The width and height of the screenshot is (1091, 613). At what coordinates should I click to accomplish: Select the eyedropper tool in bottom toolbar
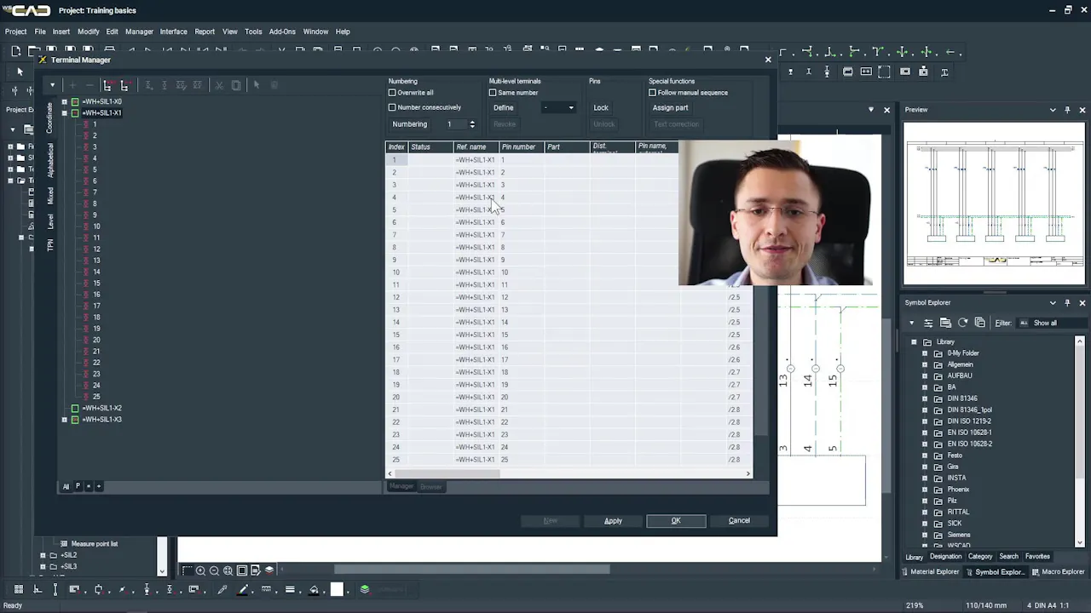point(222,589)
